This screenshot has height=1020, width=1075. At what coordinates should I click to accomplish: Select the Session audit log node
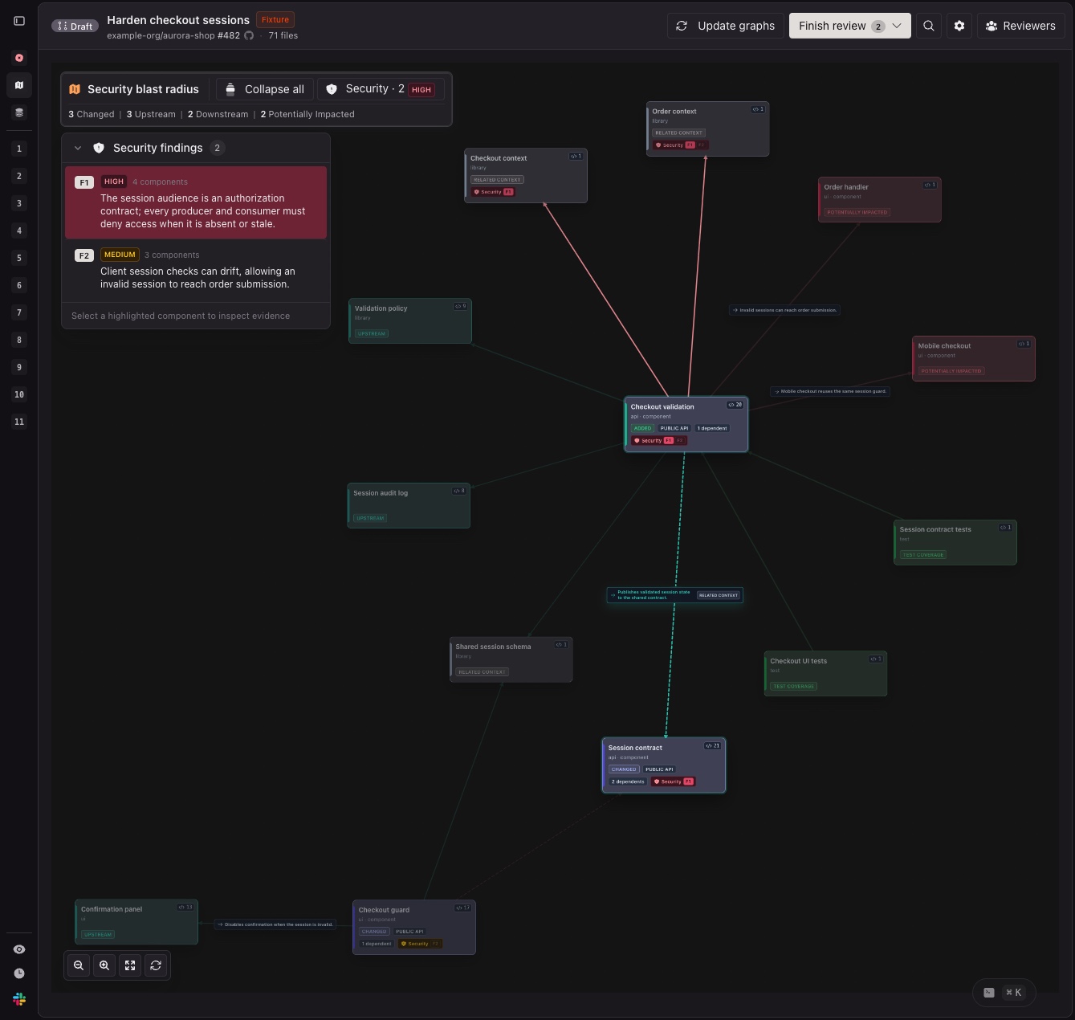(x=409, y=505)
